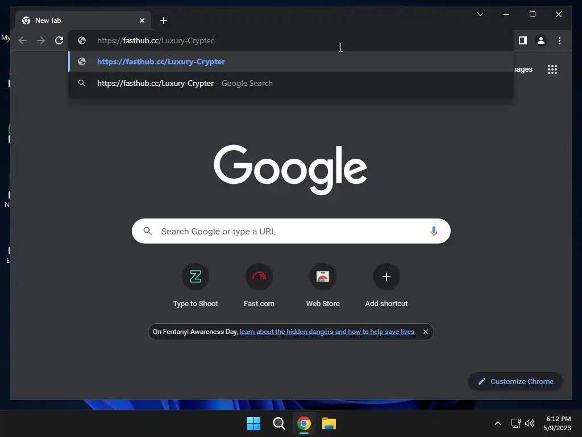This screenshot has height=437, width=582.
Task: Open the Type to Shoot shortcut
Action: [x=196, y=286]
